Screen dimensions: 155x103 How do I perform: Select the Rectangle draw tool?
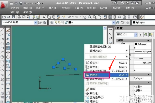click(2, 48)
